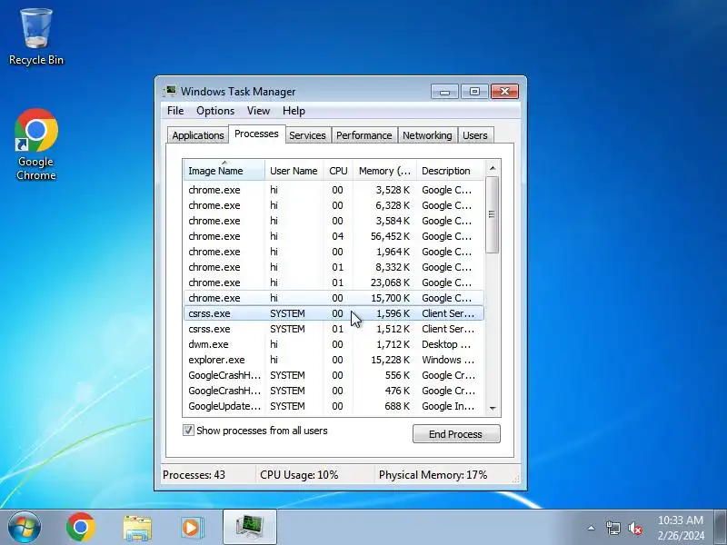This screenshot has width=727, height=545.
Task: Open Windows Explorer from the taskbar
Action: 137,528
